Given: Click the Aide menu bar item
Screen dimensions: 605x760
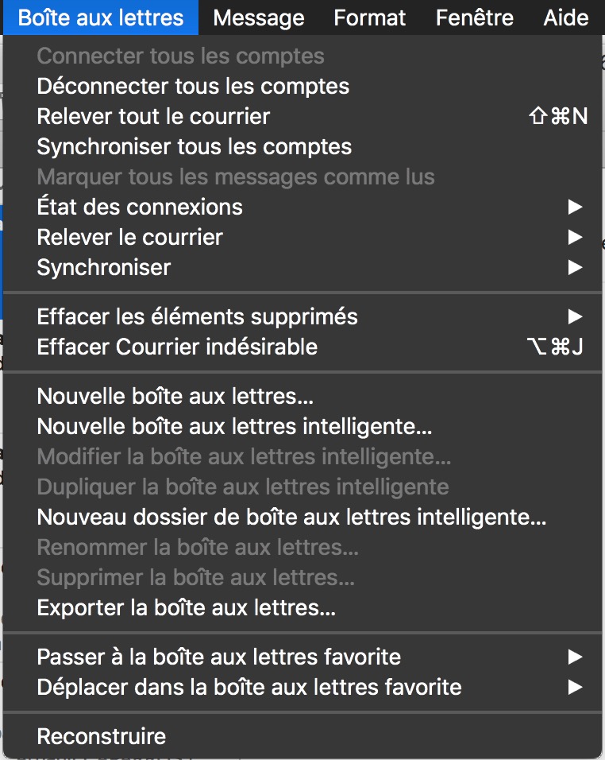Looking at the screenshot, I should (565, 17).
